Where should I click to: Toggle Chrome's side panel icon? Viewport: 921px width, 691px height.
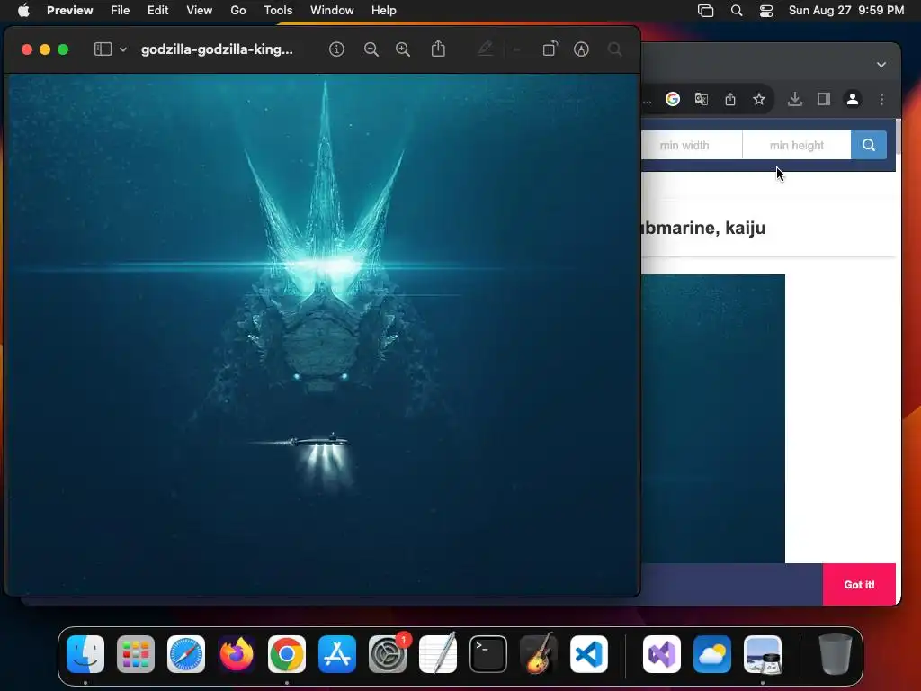pyautogui.click(x=824, y=99)
